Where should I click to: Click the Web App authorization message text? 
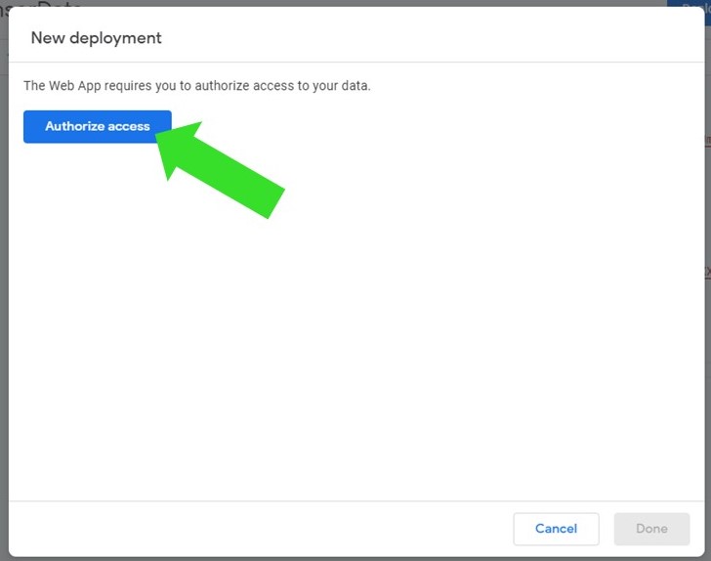pos(196,86)
